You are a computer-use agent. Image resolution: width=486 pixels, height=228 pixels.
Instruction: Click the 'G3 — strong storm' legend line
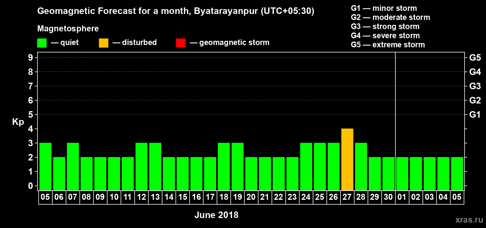[385, 27]
